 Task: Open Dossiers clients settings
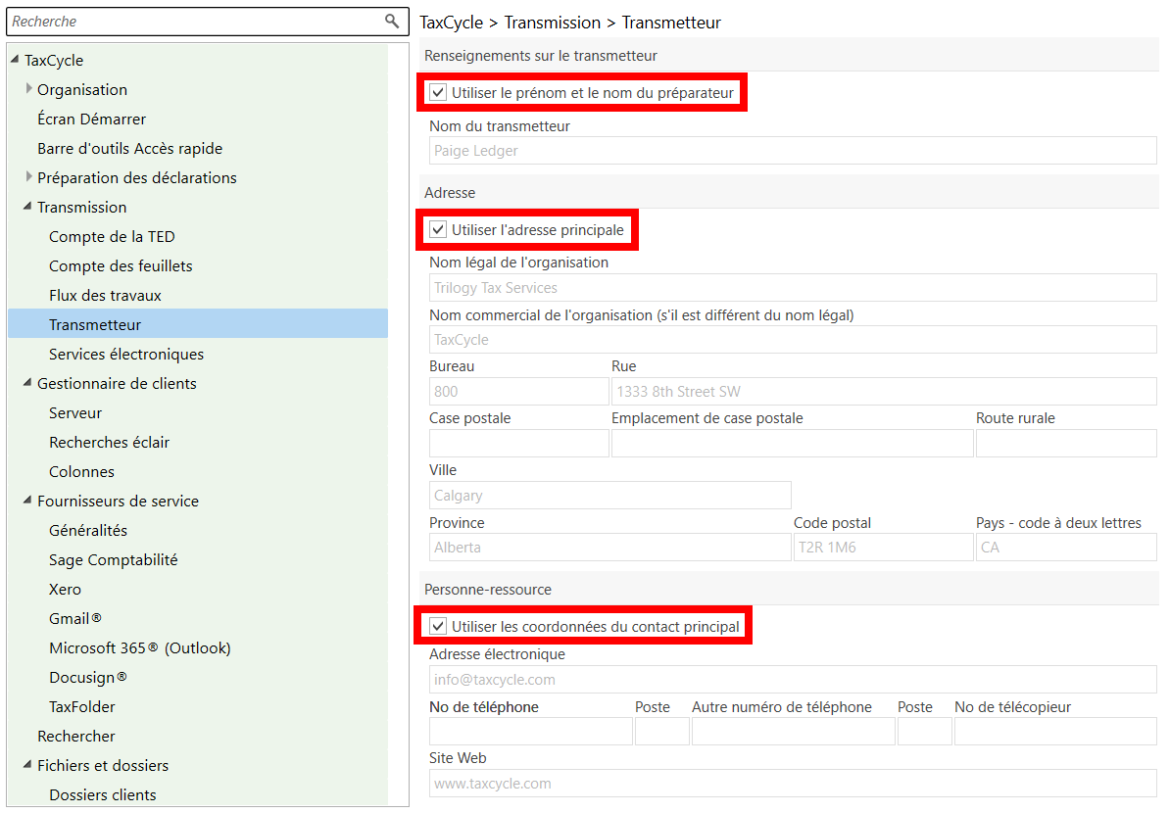[x=103, y=795]
